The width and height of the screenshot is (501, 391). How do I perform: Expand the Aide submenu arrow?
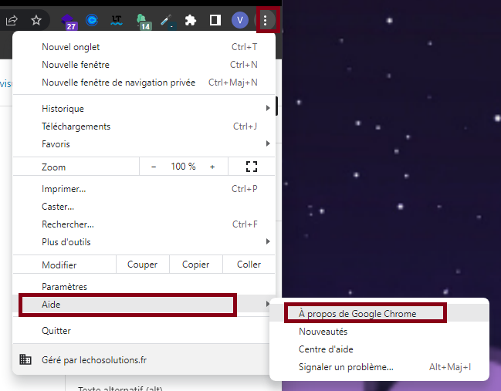pyautogui.click(x=268, y=304)
